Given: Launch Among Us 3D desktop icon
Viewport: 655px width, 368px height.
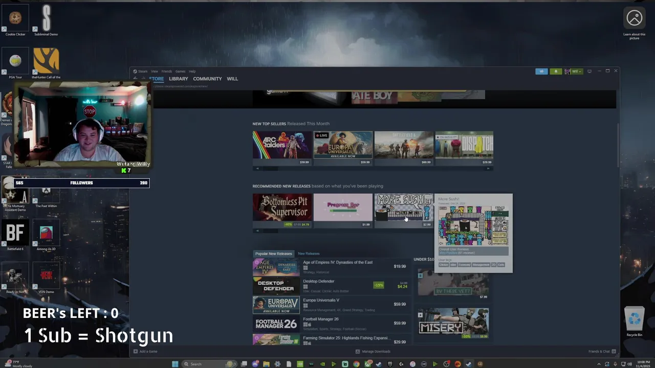Looking at the screenshot, I should pos(46,235).
